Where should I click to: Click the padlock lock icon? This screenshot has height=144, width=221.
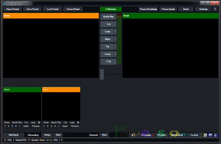215,135
